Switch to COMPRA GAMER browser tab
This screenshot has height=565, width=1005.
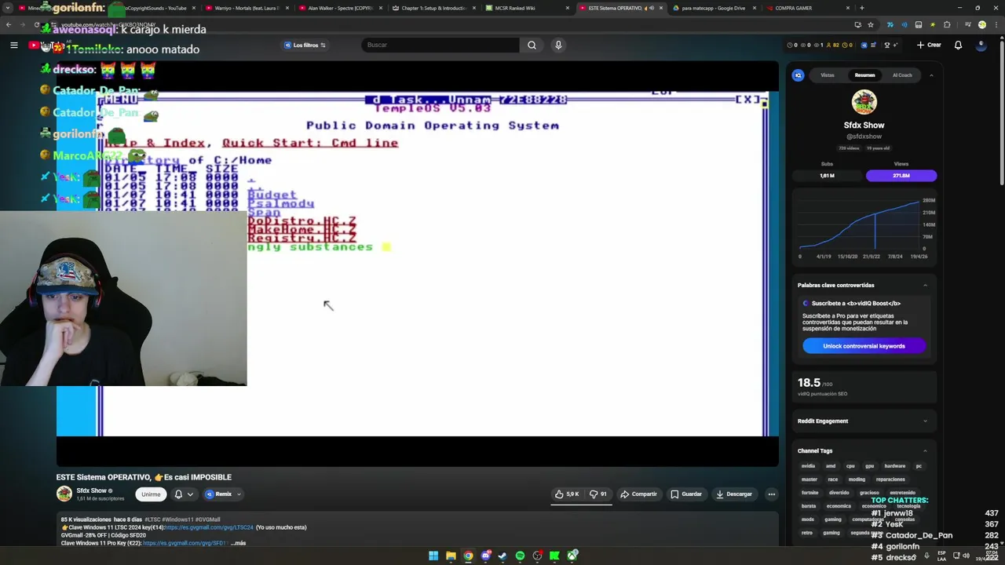click(x=807, y=8)
